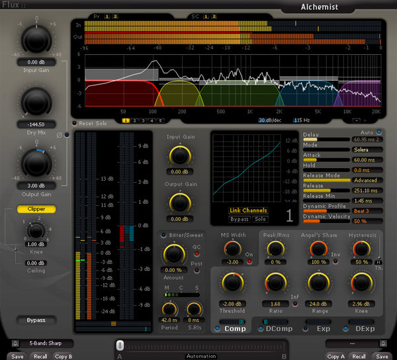Click the A/B Automation morph slider handle

point(120,345)
